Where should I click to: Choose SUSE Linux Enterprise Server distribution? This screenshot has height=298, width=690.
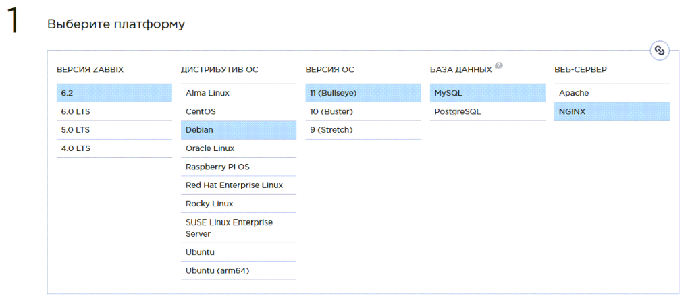pos(238,228)
